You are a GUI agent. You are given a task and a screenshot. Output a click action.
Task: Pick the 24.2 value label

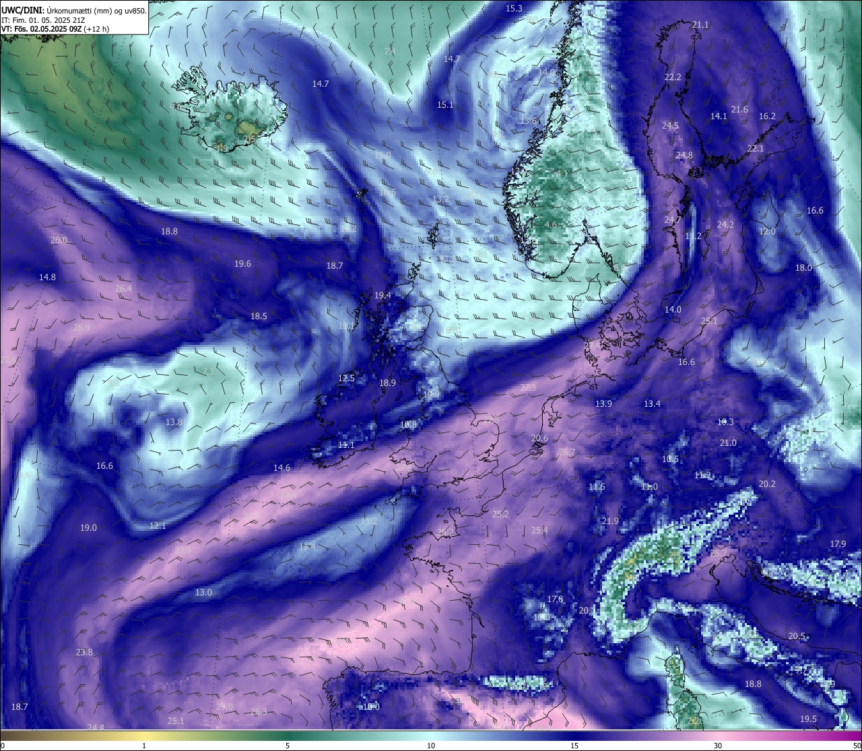pyautogui.click(x=725, y=224)
